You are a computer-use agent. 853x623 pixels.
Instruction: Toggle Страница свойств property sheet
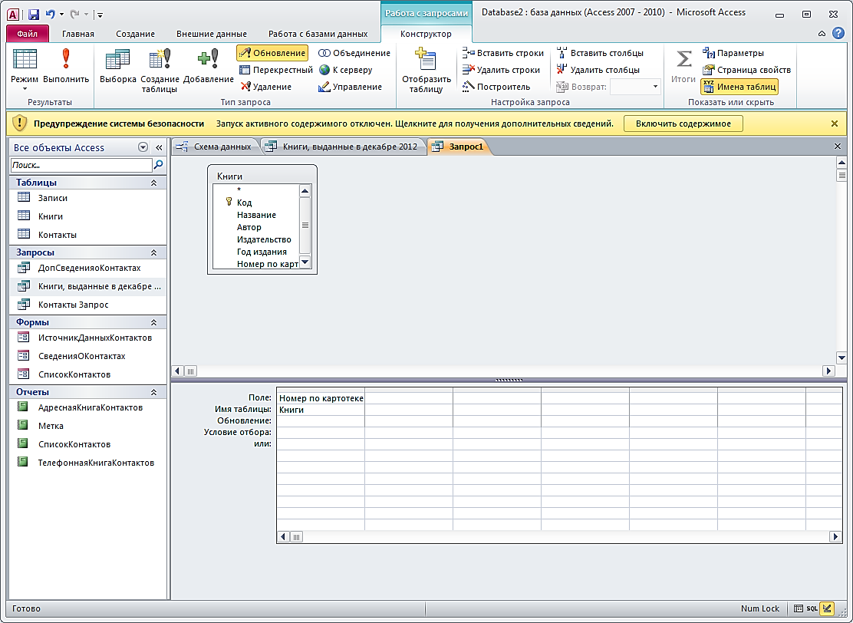(x=746, y=70)
